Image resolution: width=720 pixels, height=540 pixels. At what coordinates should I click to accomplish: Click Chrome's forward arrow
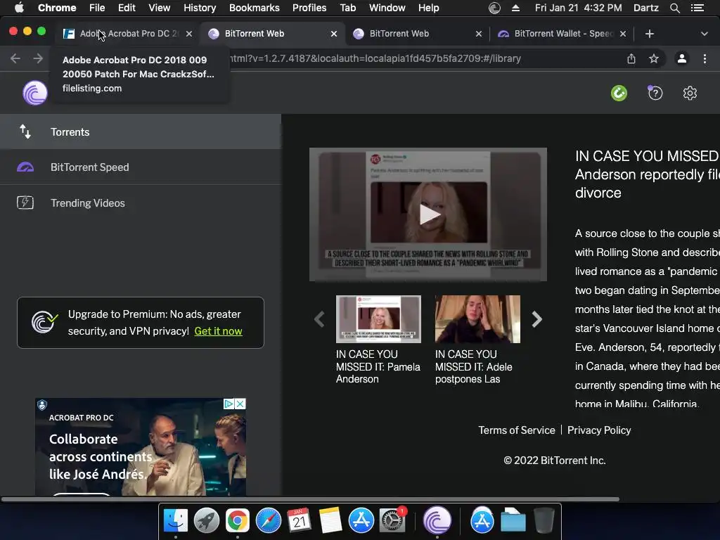[38, 58]
